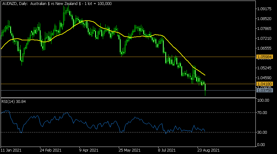277x154 pixels.
Task: Click the 1.05245 price scale value
Action: pyautogui.click(x=264, y=68)
